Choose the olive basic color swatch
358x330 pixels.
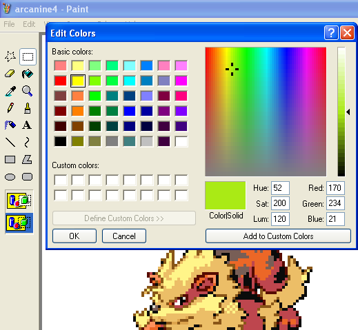coord(78,141)
